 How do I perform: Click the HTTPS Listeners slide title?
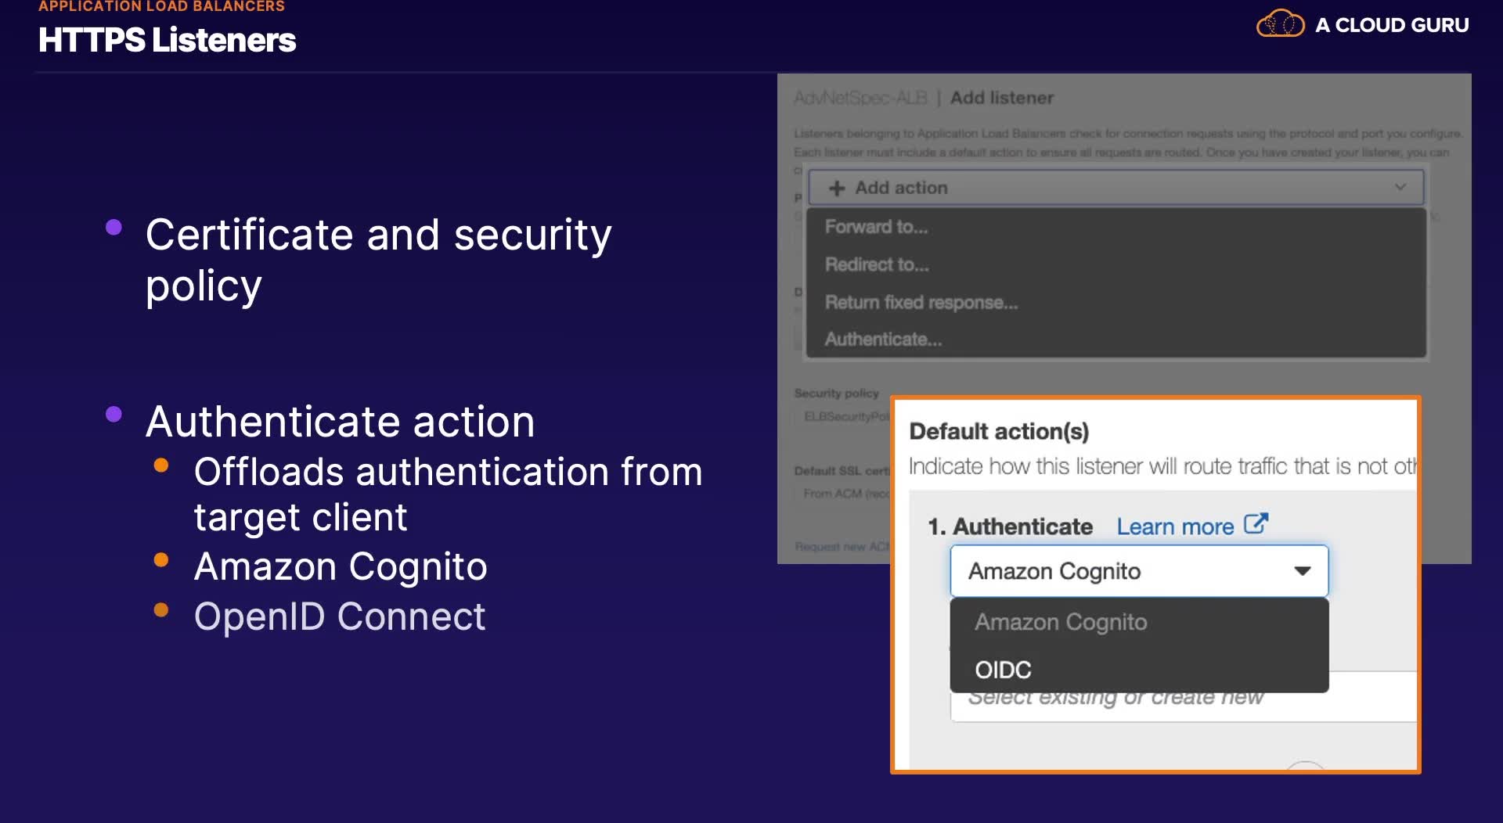[167, 40]
